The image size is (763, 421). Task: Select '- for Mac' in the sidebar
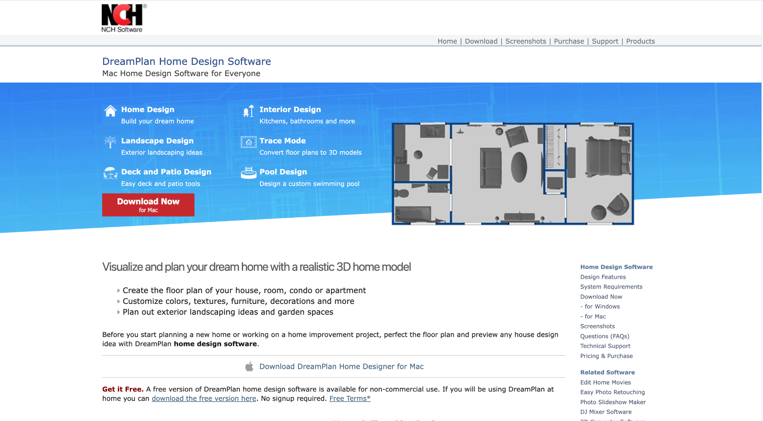tap(593, 317)
